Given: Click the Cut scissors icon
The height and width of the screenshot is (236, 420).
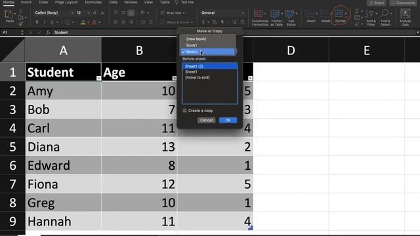Looking at the screenshot, I should pos(20,12).
